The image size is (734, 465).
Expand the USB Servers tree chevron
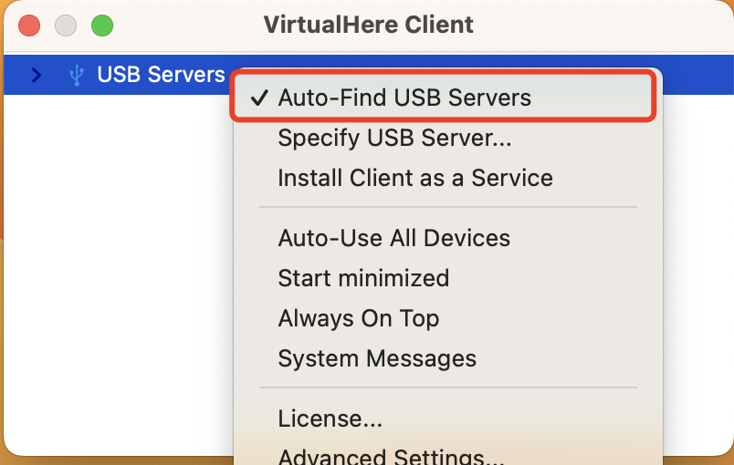[37, 75]
